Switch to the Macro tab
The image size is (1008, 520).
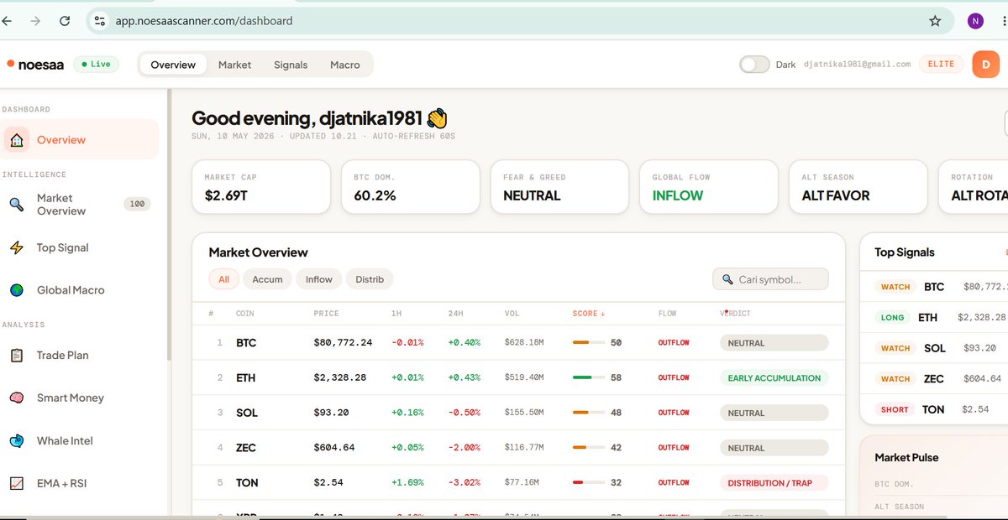tap(345, 65)
